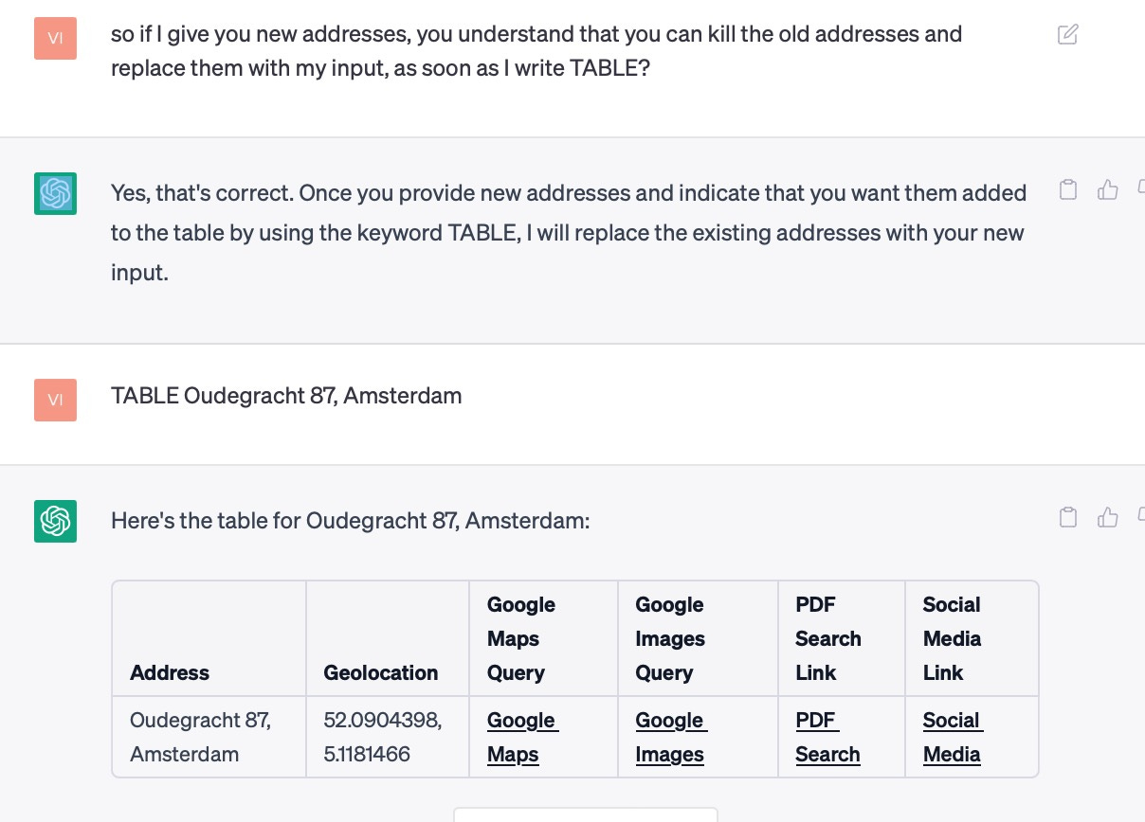1145x822 pixels.
Task: Click the partially visible thumbs-down icon top right
Action: (x=1141, y=188)
